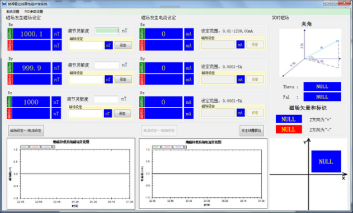
Task: Click the 设定范围 0.01-1200.00mA text
Action: pyautogui.click(x=227, y=31)
